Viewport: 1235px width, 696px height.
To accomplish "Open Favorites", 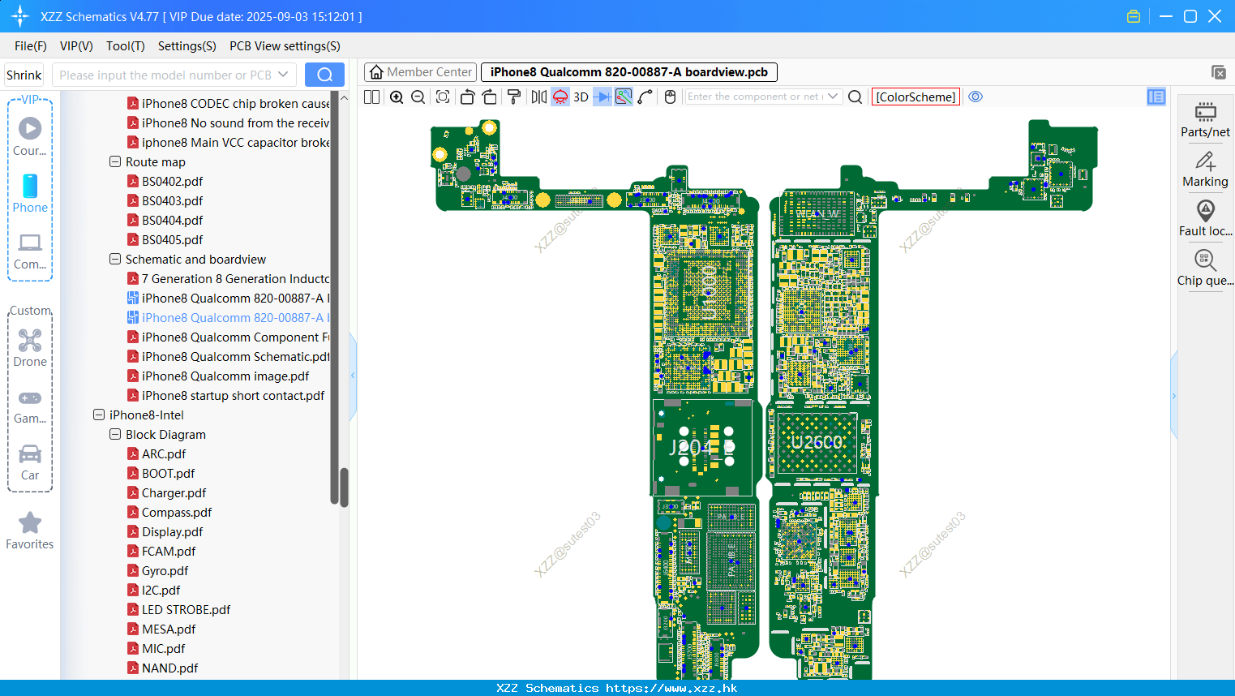I will tap(30, 531).
